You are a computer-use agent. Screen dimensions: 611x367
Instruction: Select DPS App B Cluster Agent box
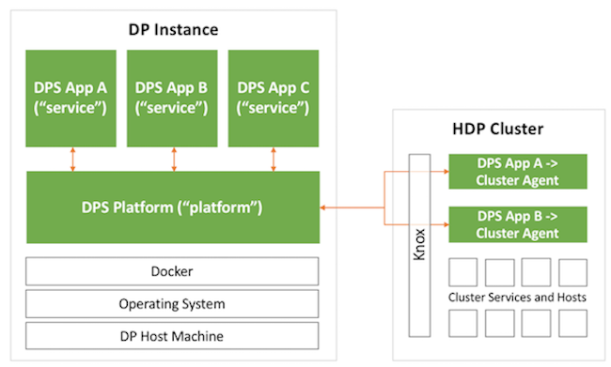click(x=518, y=224)
